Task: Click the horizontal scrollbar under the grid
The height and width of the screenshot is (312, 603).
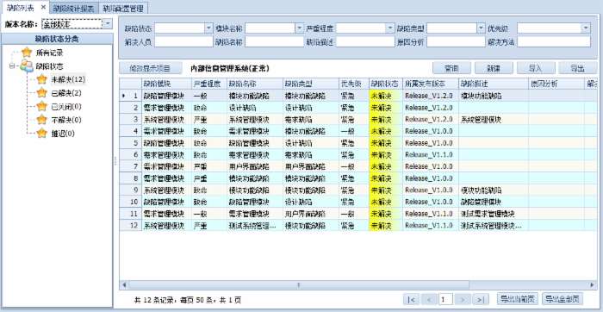Action: click(299, 284)
